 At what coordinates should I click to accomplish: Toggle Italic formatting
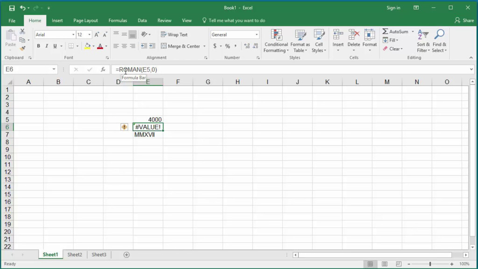(x=47, y=46)
